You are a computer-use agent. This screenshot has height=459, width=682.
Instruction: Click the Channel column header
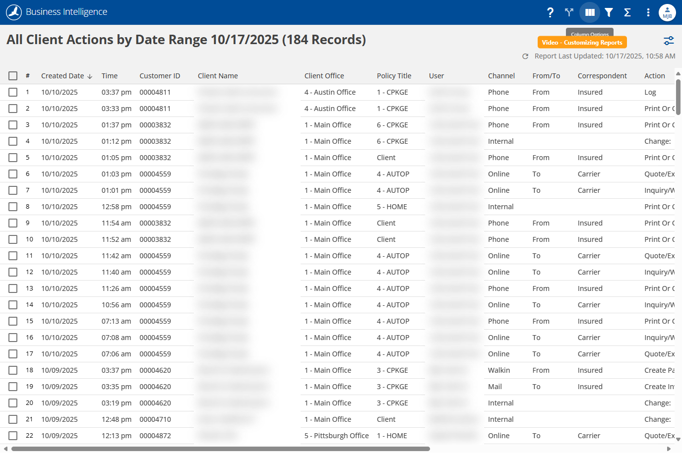coord(501,76)
